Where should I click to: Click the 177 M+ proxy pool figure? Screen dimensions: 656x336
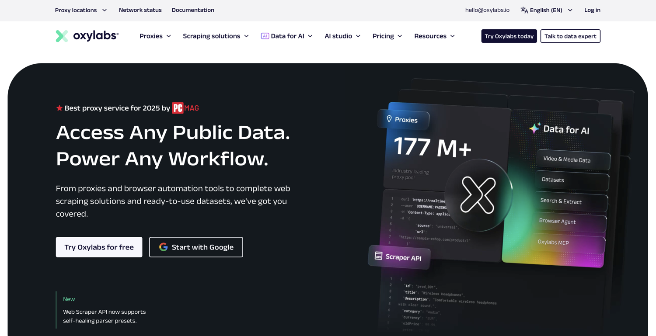click(x=433, y=148)
